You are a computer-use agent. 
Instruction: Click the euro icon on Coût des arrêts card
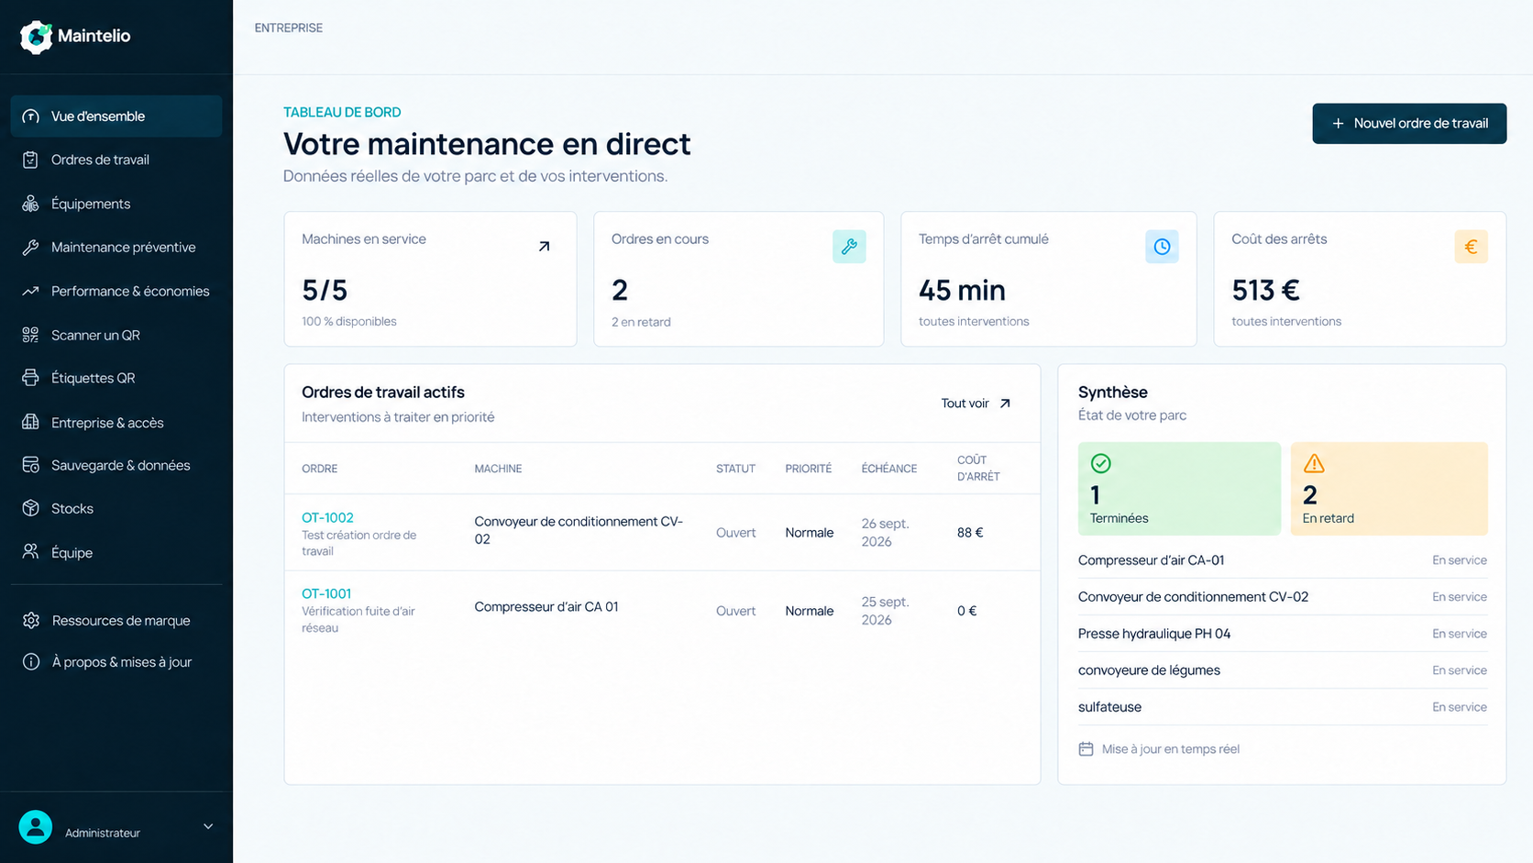coord(1471,247)
